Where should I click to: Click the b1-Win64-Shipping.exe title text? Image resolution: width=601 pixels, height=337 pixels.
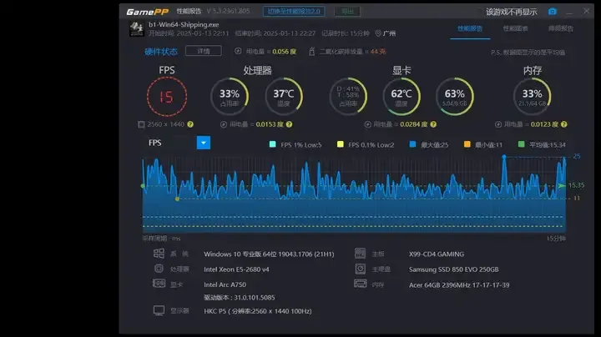184,24
